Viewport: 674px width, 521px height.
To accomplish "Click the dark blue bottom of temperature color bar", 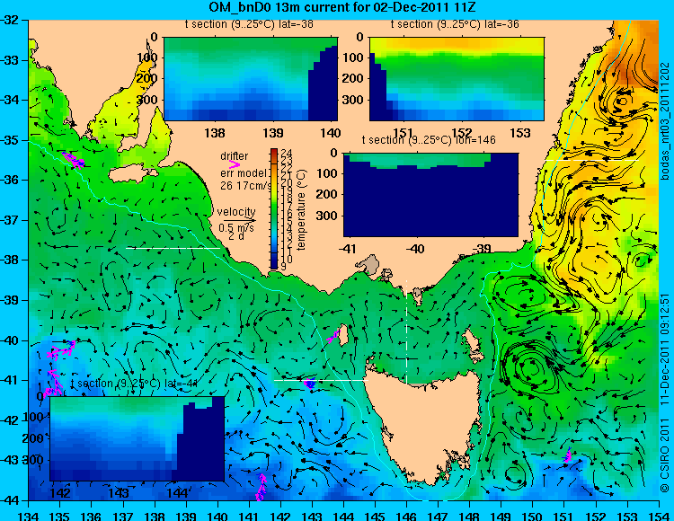I will tap(274, 264).
